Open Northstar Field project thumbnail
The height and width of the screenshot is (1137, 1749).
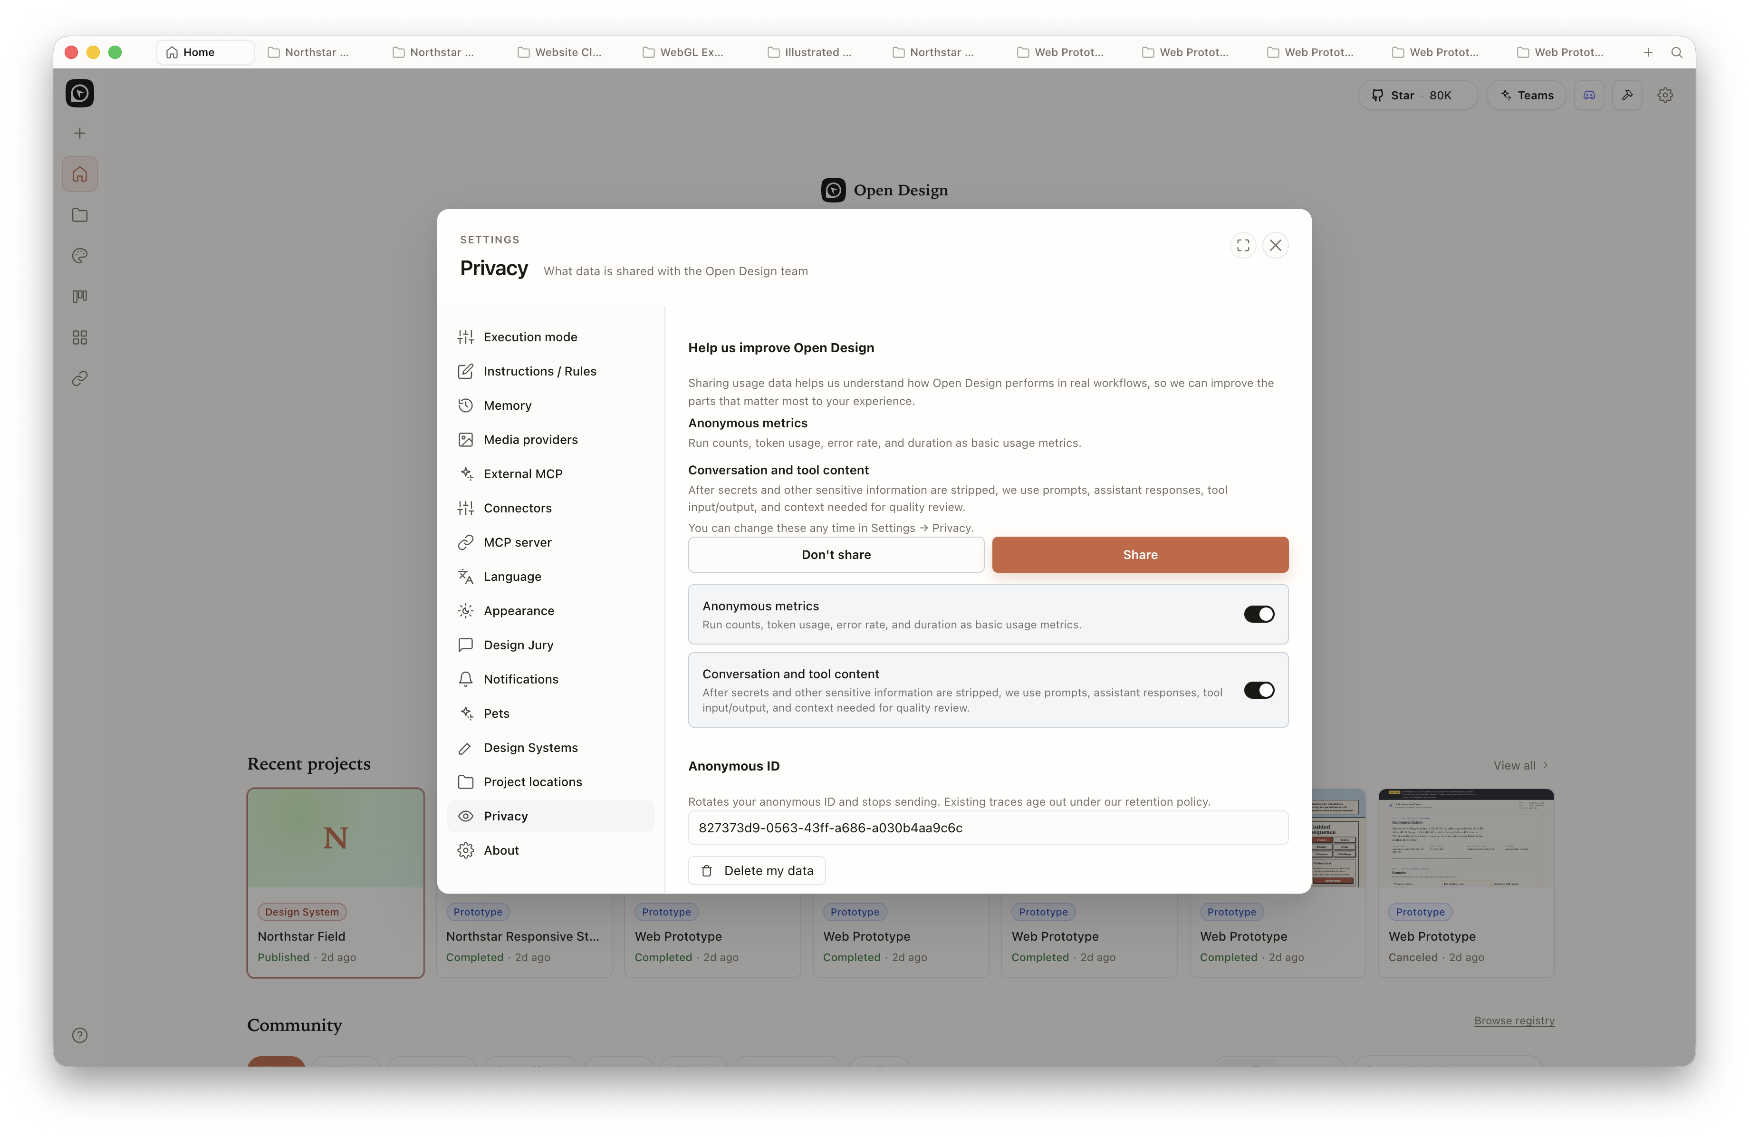[336, 838]
